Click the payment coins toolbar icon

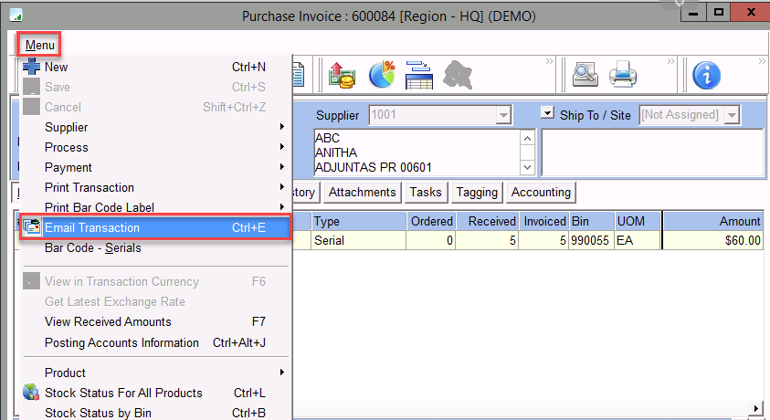343,76
